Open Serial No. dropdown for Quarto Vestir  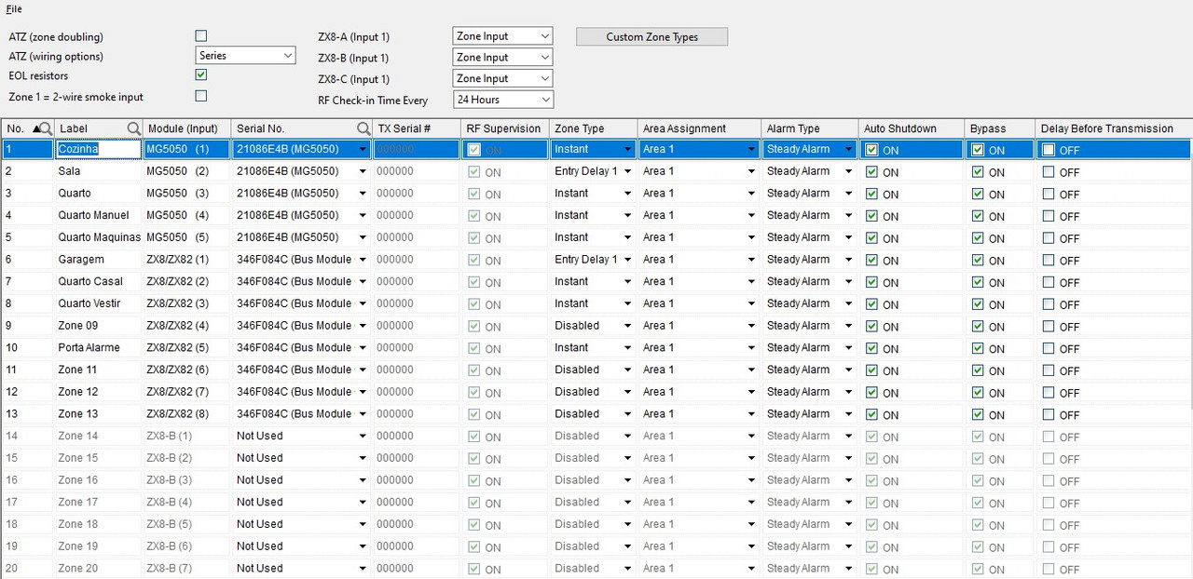pyautogui.click(x=363, y=304)
